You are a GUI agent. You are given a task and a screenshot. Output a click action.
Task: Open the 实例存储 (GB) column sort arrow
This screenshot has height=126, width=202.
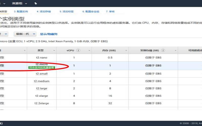[x=175, y=51]
